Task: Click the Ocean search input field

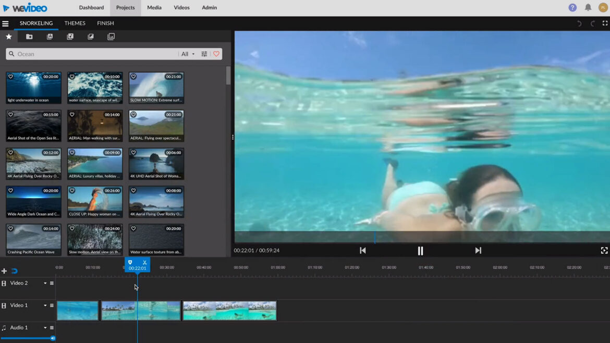Action: [x=94, y=54]
